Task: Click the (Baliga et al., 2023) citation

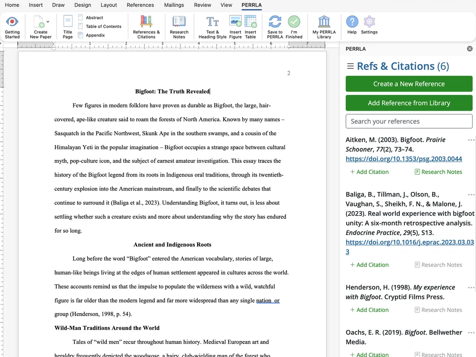Action: (x=135, y=203)
